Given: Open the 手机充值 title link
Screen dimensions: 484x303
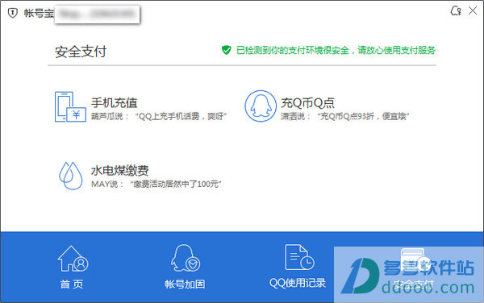Looking at the screenshot, I should click(x=115, y=103).
